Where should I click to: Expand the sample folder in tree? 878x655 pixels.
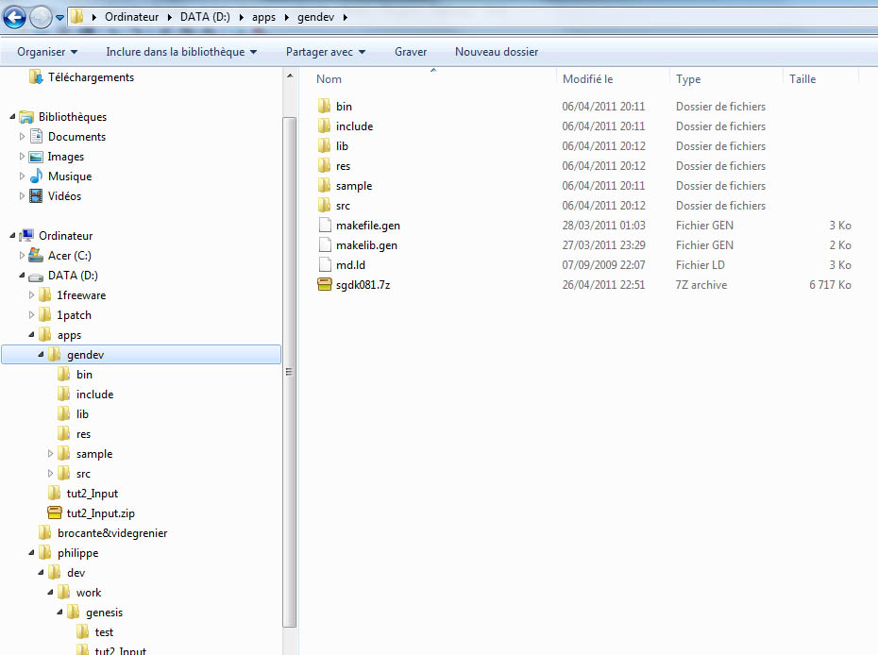pos(51,454)
